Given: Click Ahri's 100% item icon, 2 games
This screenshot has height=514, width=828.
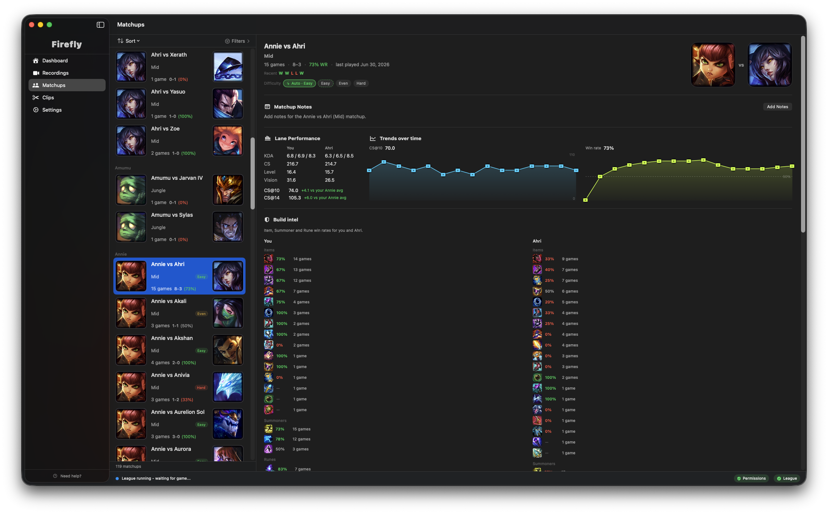Looking at the screenshot, I should pyautogui.click(x=537, y=377).
